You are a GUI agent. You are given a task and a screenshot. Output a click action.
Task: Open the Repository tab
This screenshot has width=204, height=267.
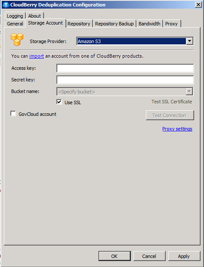click(79, 24)
